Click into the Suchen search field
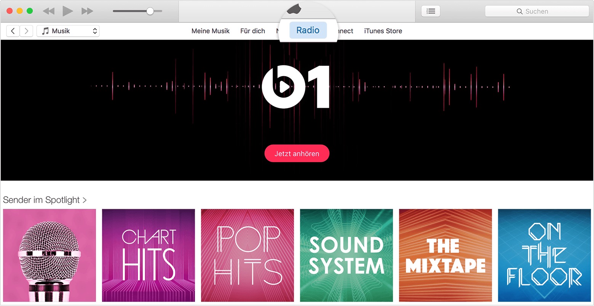594x306 pixels. (x=537, y=11)
